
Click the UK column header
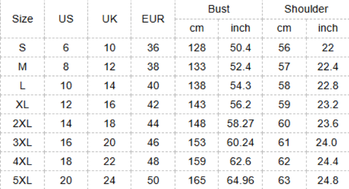(x=110, y=19)
